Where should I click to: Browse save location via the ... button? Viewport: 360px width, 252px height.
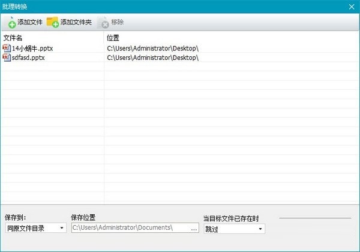click(194, 228)
